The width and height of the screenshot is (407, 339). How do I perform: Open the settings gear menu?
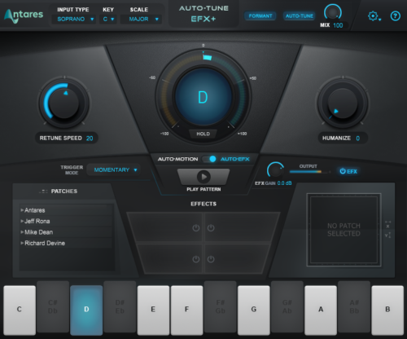tap(374, 16)
